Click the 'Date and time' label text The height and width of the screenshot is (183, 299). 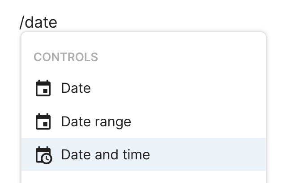coord(105,154)
